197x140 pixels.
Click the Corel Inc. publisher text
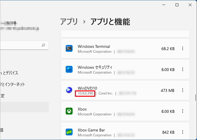coord(106,94)
